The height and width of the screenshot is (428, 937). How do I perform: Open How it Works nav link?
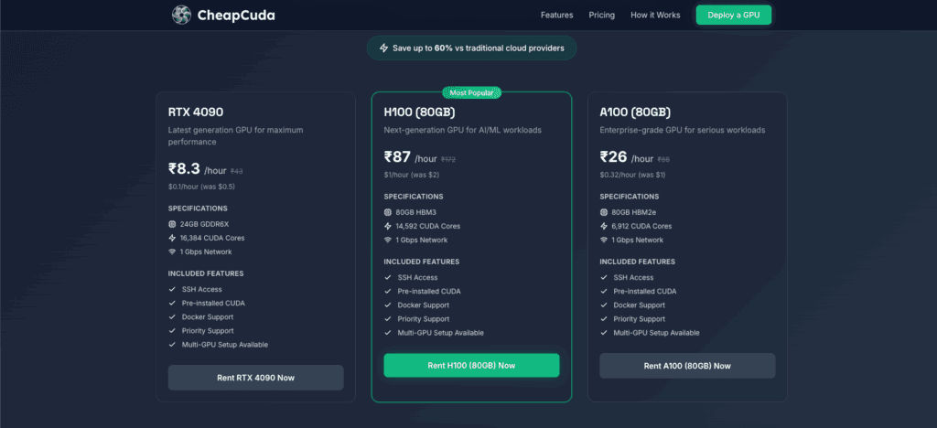(655, 16)
